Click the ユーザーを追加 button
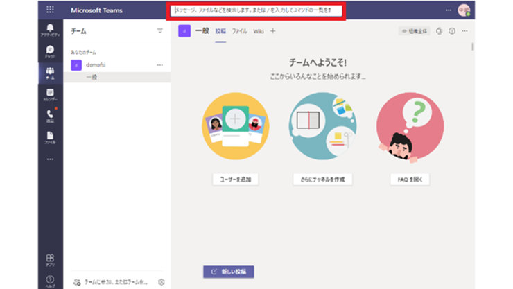The width and height of the screenshot is (513, 289). (236, 179)
